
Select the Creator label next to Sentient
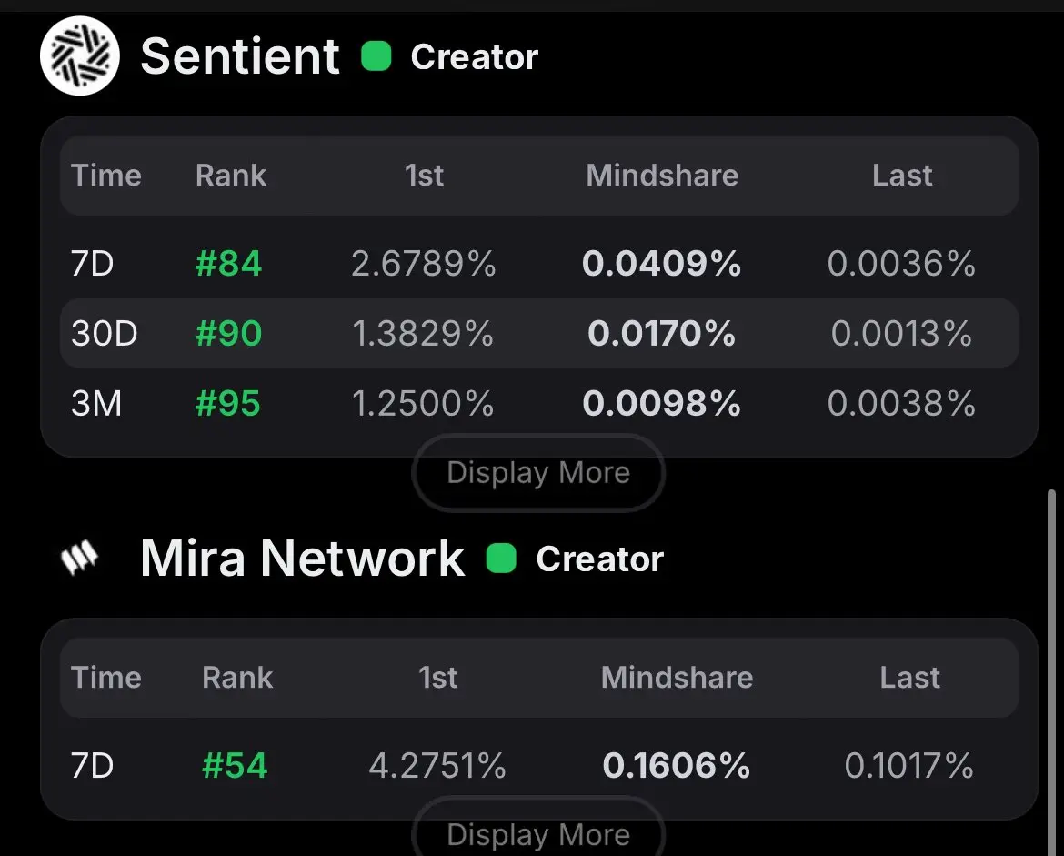(x=475, y=57)
